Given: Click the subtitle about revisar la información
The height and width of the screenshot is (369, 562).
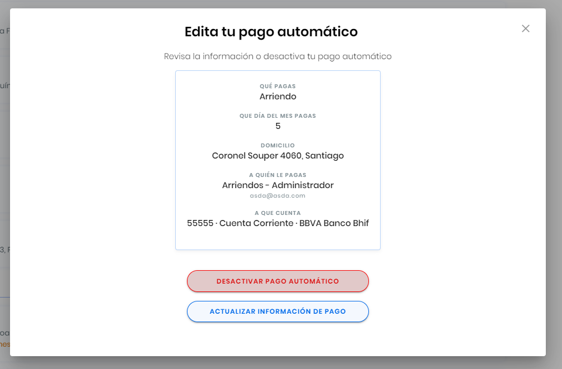Looking at the screenshot, I should pos(277,56).
